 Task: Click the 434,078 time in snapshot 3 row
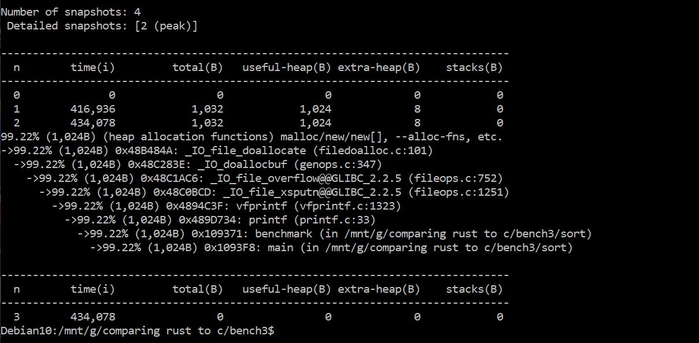[x=93, y=317]
